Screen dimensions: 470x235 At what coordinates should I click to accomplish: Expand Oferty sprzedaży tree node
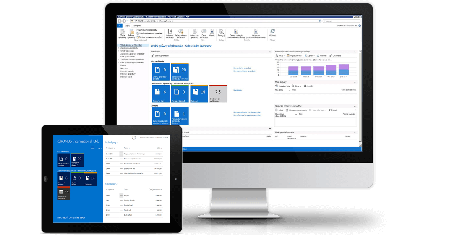pos(118,51)
